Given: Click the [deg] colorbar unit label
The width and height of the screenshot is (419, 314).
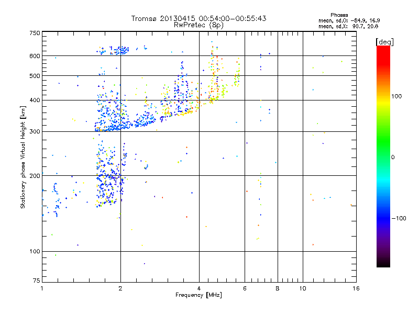Looking at the screenshot, I should (384, 41).
